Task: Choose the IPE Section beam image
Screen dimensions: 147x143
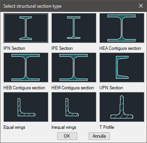Action: [74, 28]
